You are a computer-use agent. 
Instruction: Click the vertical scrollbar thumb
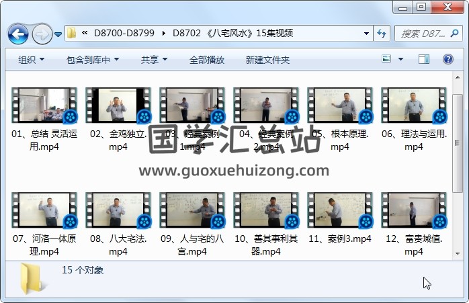coord(458,143)
